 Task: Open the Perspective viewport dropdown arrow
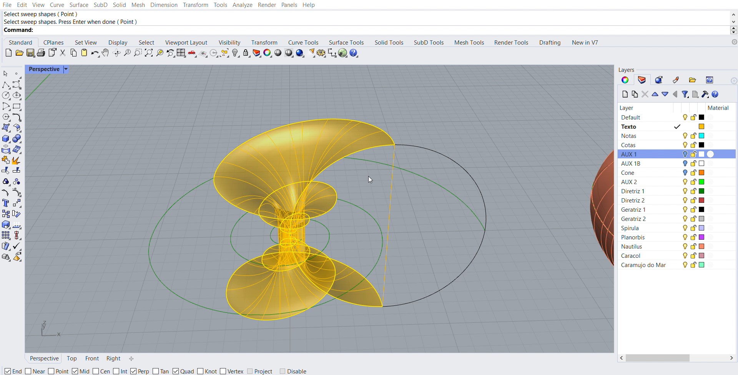click(66, 69)
